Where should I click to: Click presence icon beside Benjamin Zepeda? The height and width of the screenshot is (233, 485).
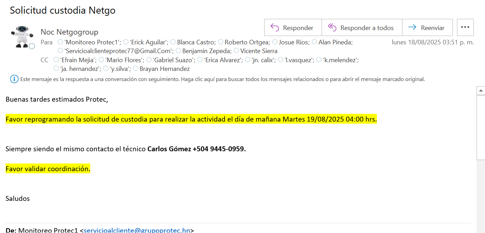pos(178,51)
